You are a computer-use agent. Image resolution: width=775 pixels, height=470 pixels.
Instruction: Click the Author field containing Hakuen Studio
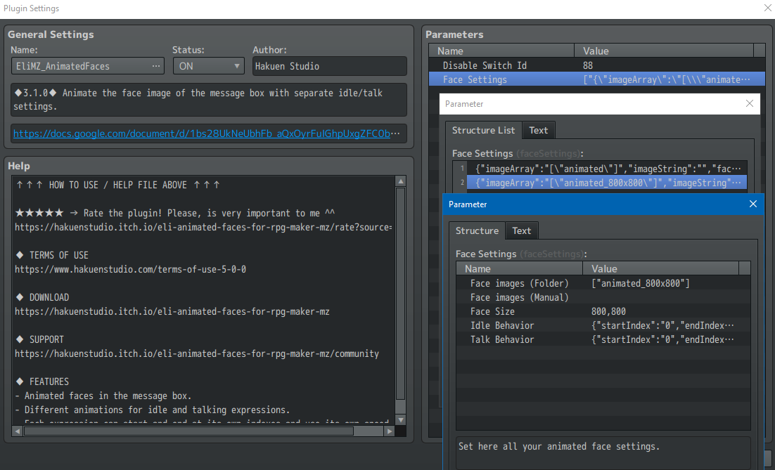click(x=329, y=66)
